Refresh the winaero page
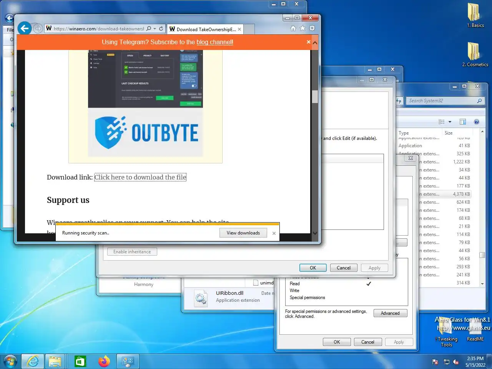Viewport: 492px width, 369px height. [161, 28]
